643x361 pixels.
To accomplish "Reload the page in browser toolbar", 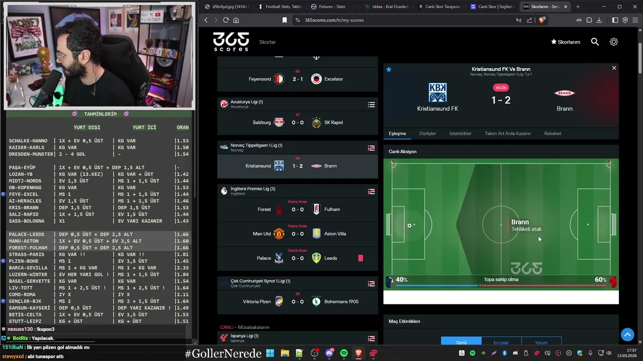I will coord(226,20).
